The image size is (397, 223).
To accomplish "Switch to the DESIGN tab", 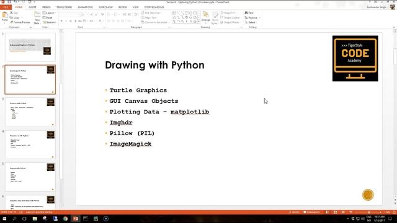I will click(47, 7).
